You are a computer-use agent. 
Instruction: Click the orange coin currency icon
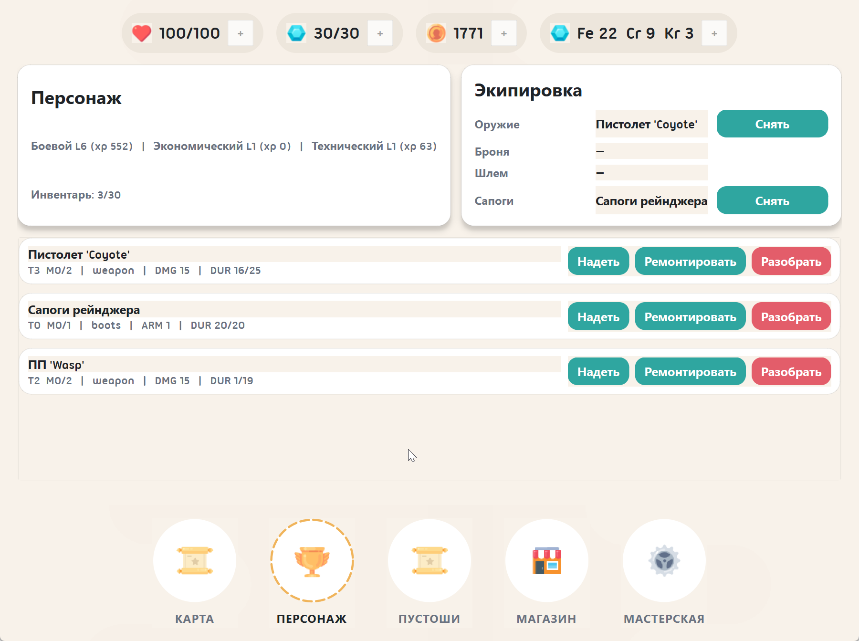coord(436,33)
